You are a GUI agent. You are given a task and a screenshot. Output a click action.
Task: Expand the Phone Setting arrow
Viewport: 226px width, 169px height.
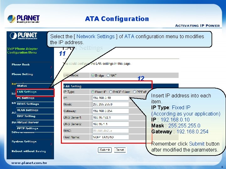51,77
